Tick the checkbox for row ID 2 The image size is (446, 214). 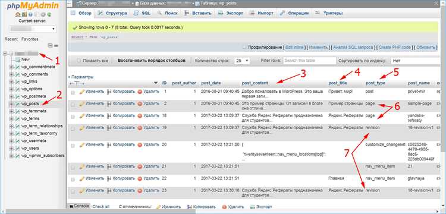73,105
